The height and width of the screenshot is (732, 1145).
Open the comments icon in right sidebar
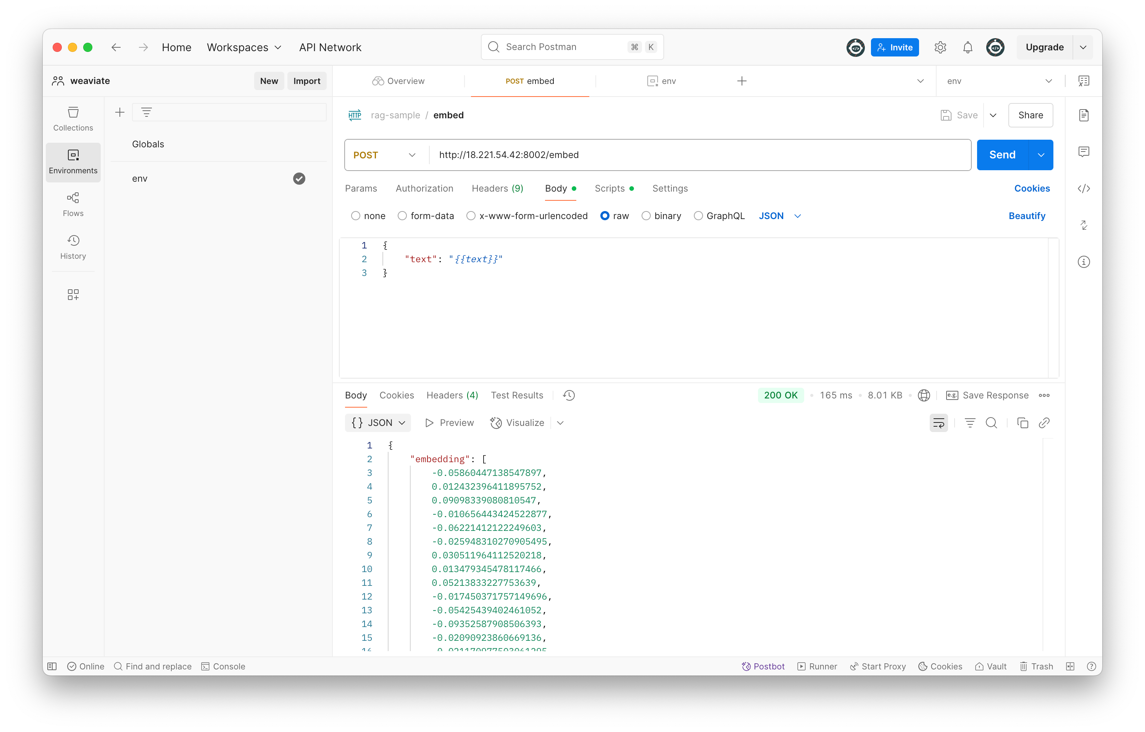click(x=1084, y=152)
